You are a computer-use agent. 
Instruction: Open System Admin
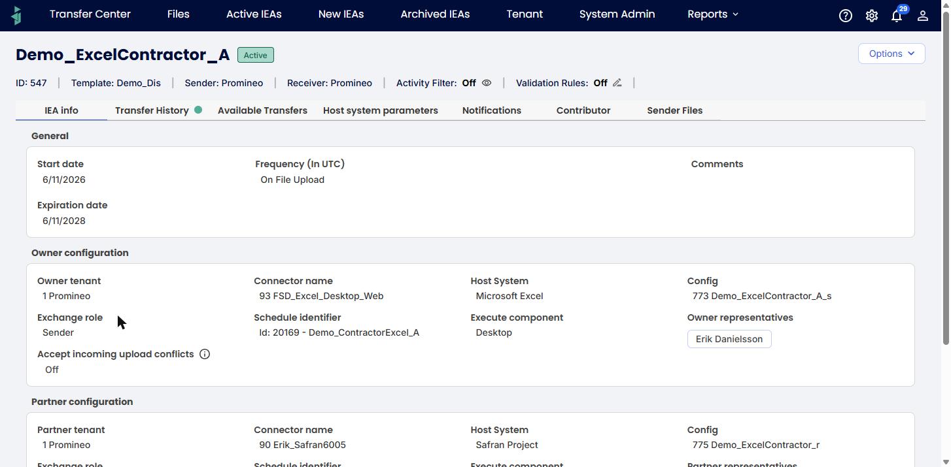(x=617, y=14)
